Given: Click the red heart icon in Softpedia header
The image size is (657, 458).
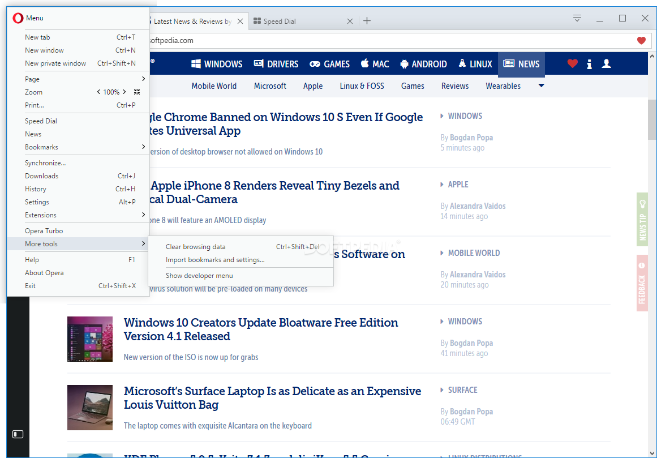Looking at the screenshot, I should click(x=572, y=64).
